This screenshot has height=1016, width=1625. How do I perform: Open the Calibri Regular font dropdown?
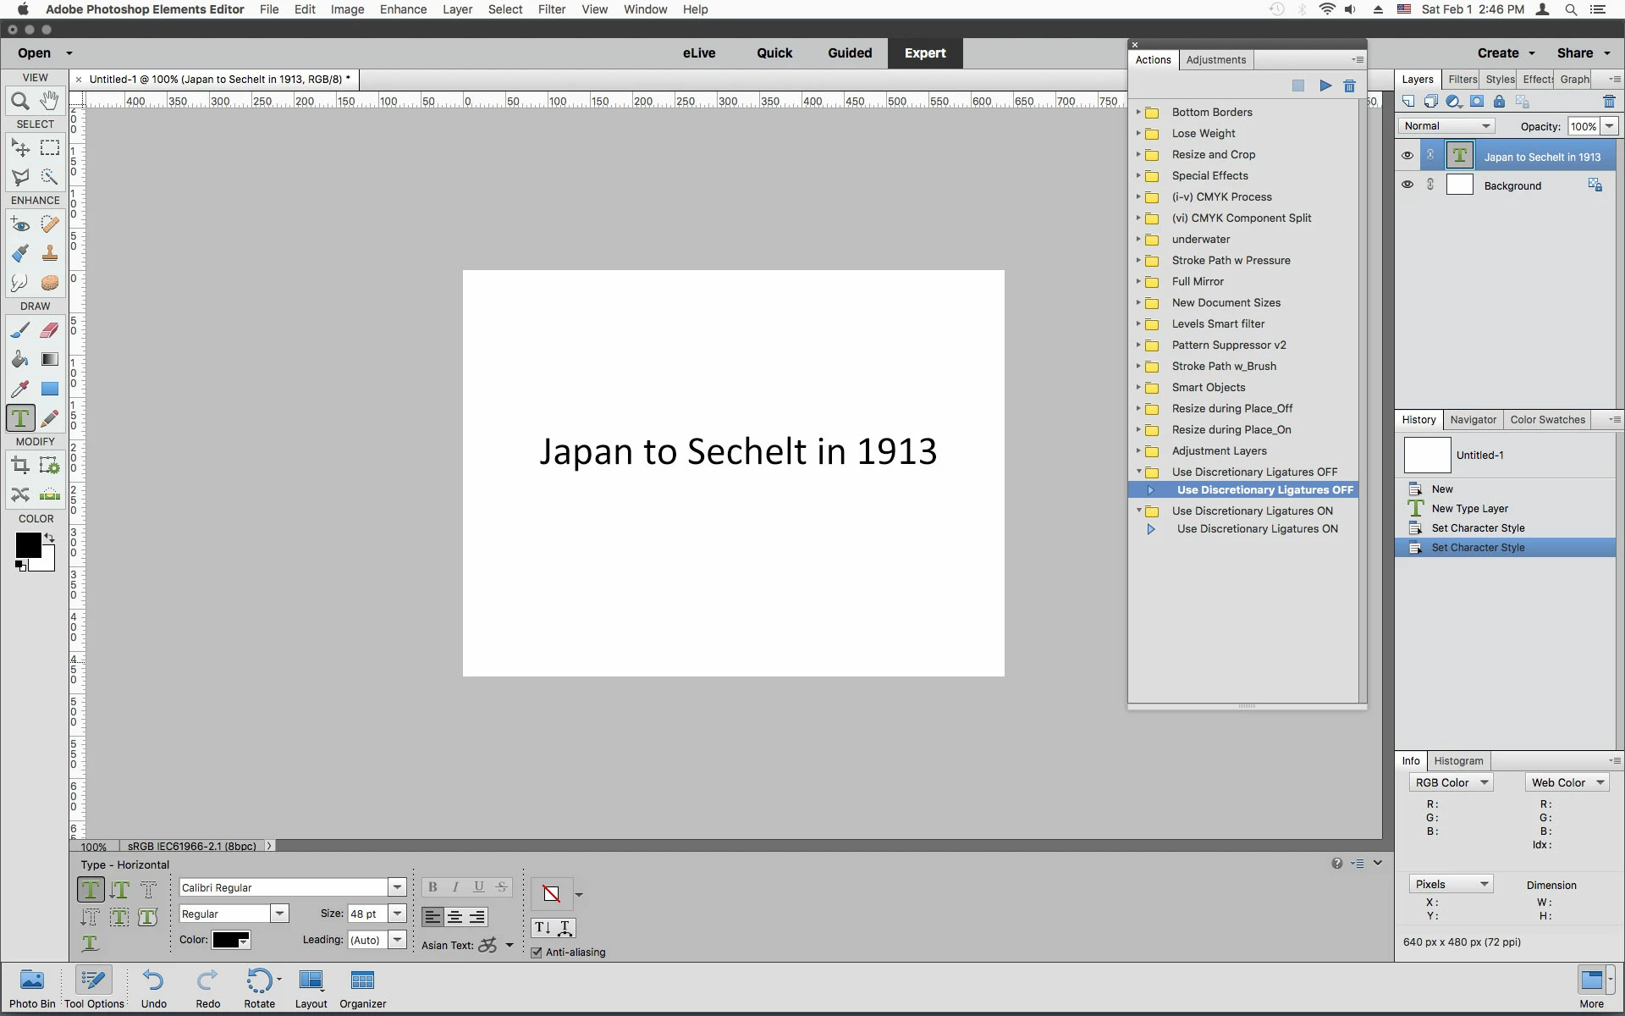(x=396, y=887)
